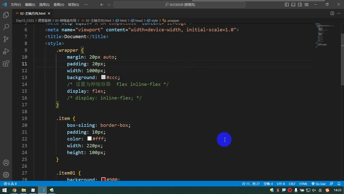Open notifications bell in status bar

[338, 184]
